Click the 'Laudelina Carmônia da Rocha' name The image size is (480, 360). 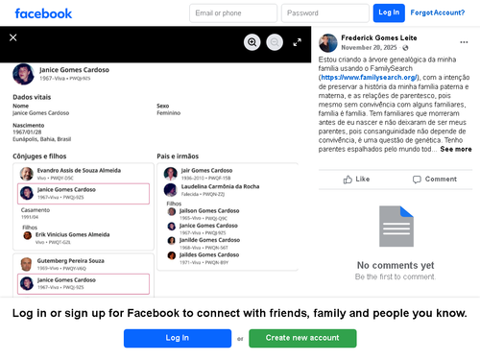click(220, 186)
